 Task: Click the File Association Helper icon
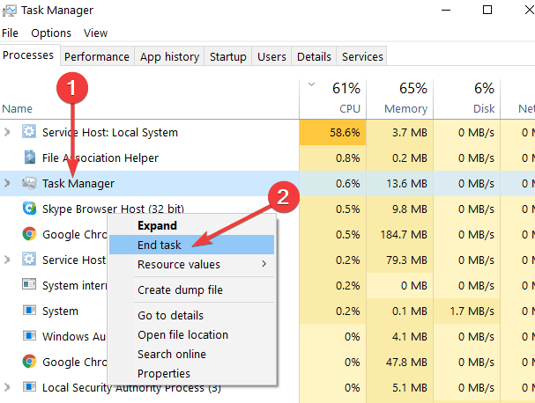tap(29, 158)
